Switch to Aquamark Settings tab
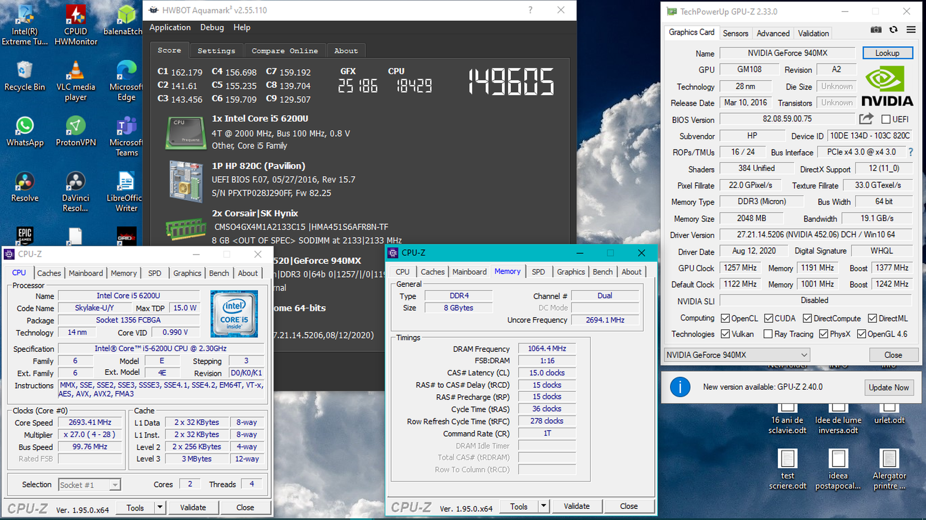 pos(216,51)
